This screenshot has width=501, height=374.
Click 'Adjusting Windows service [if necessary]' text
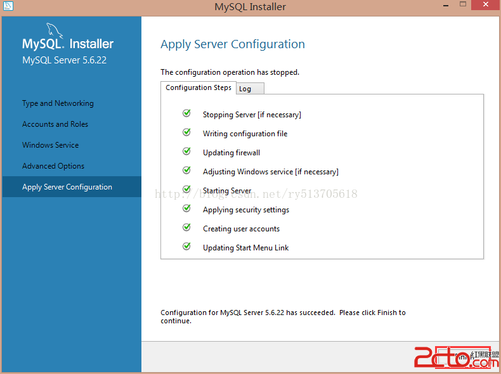tap(271, 172)
